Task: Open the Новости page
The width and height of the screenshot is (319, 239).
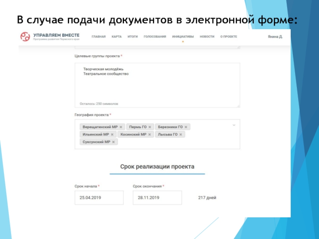Action: point(207,37)
